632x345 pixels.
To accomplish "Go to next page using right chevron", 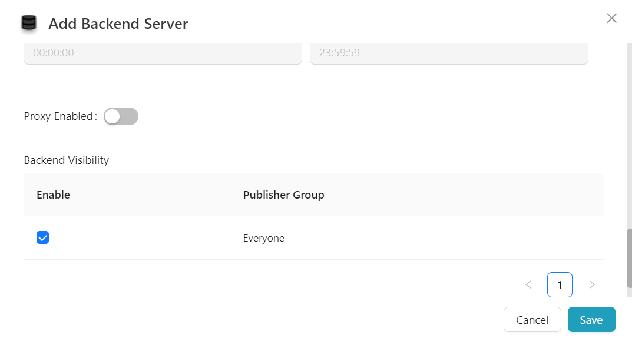I will tap(592, 285).
